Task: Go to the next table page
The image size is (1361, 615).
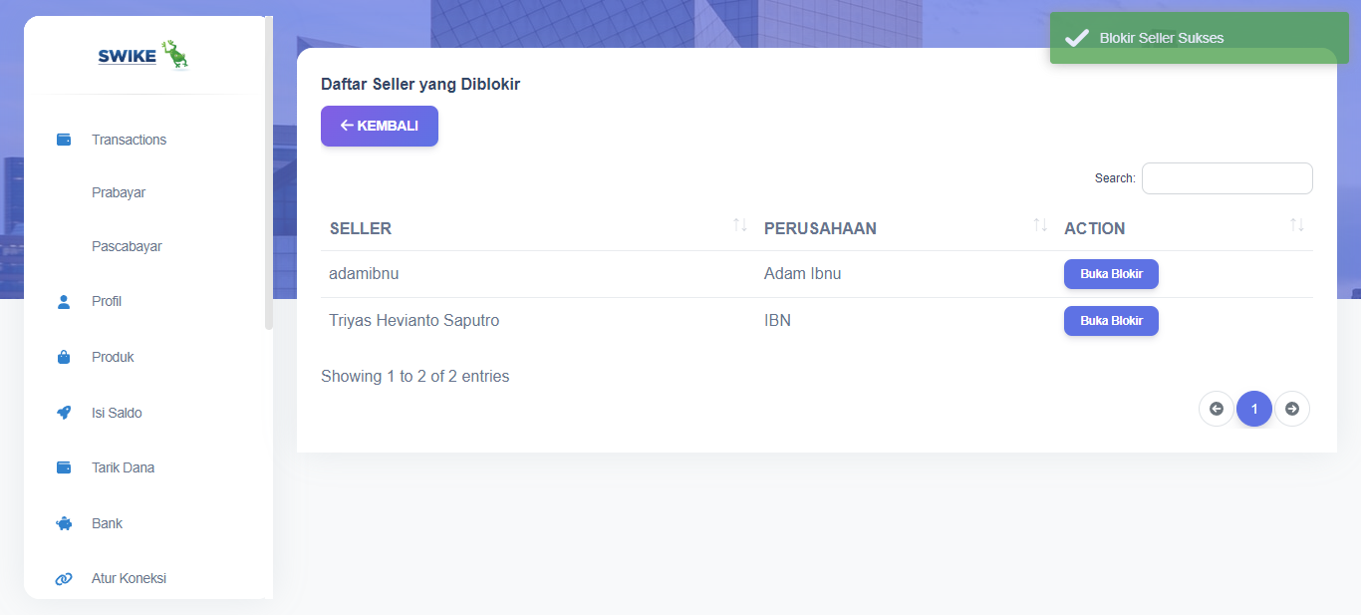Action: [1292, 409]
